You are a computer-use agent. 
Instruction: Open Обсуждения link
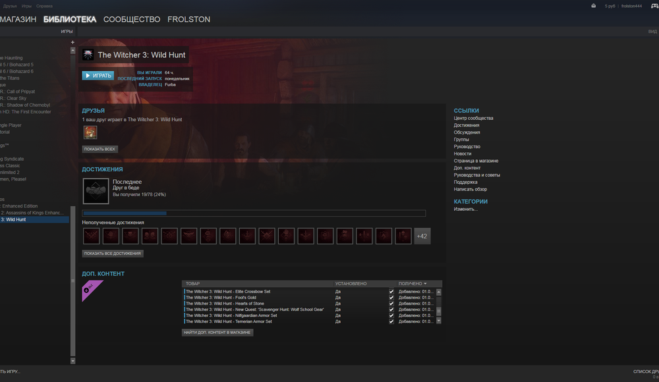coord(467,132)
